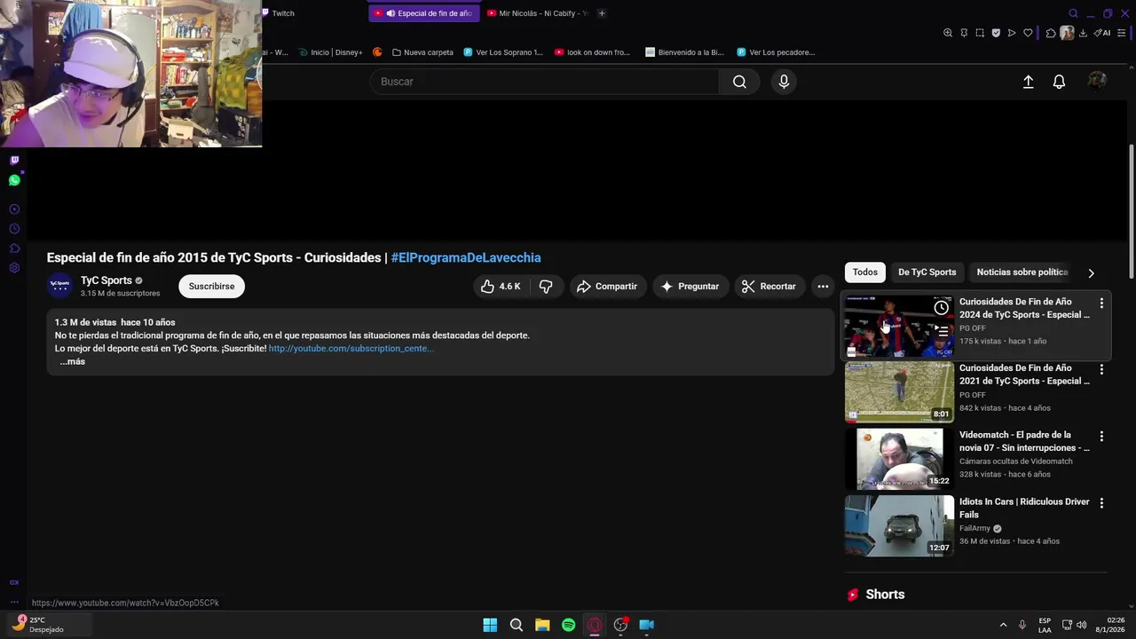1136x639 pixels.
Task: Select the De TyC Sports chip
Action: (927, 272)
